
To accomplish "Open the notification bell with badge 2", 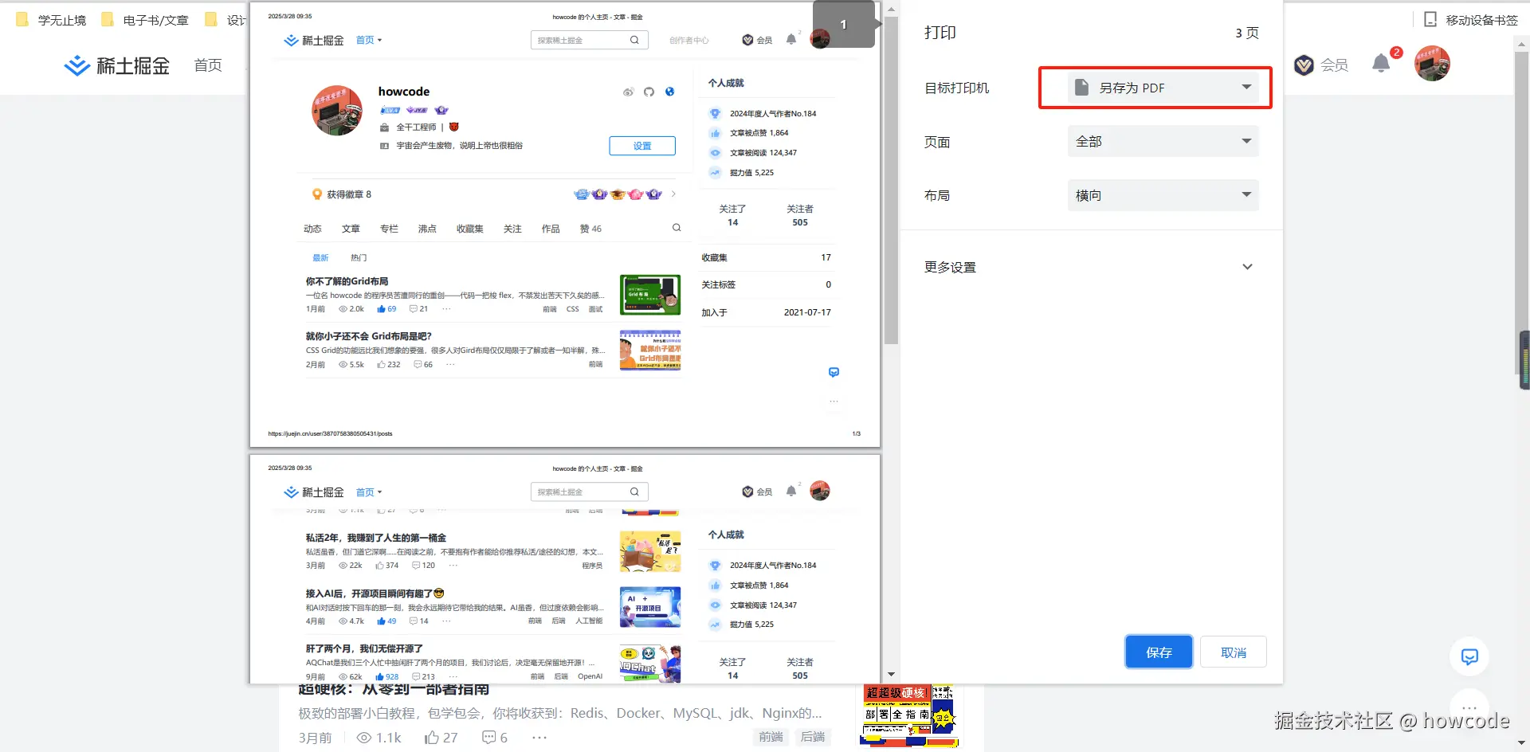I will pyautogui.click(x=1383, y=64).
